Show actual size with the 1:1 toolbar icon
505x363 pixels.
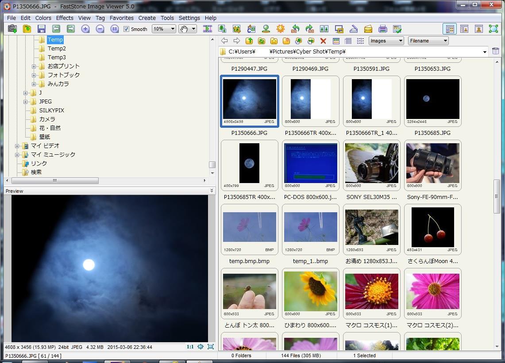pyautogui.click(x=115, y=29)
